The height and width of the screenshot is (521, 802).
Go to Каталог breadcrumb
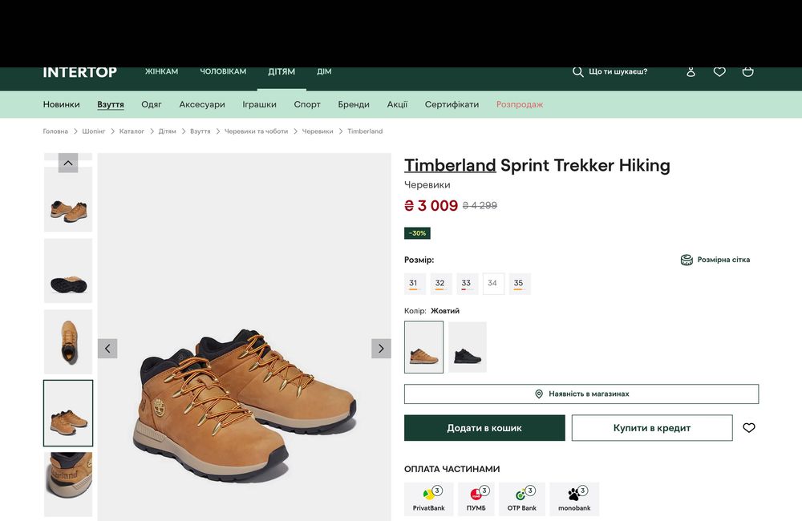132,131
